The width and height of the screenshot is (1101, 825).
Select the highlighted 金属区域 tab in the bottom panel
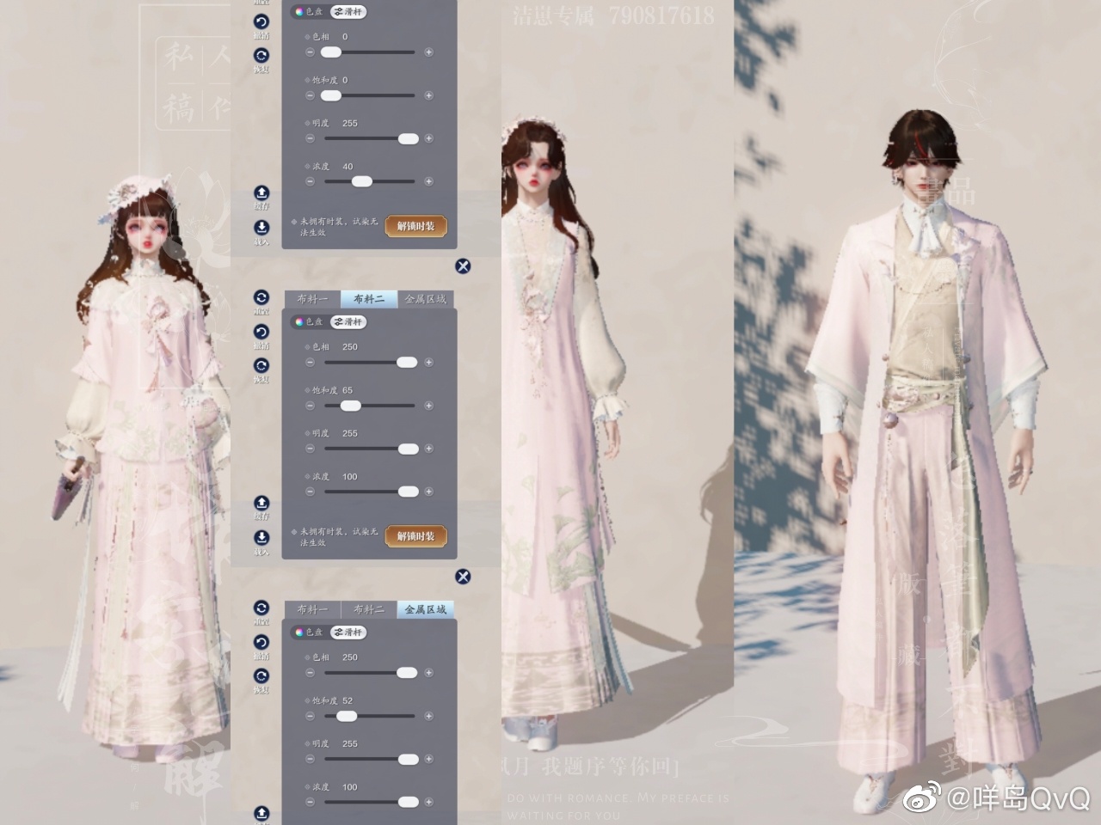pos(426,609)
